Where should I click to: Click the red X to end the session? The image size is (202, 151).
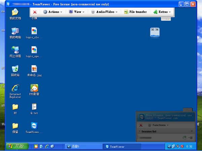35,12
